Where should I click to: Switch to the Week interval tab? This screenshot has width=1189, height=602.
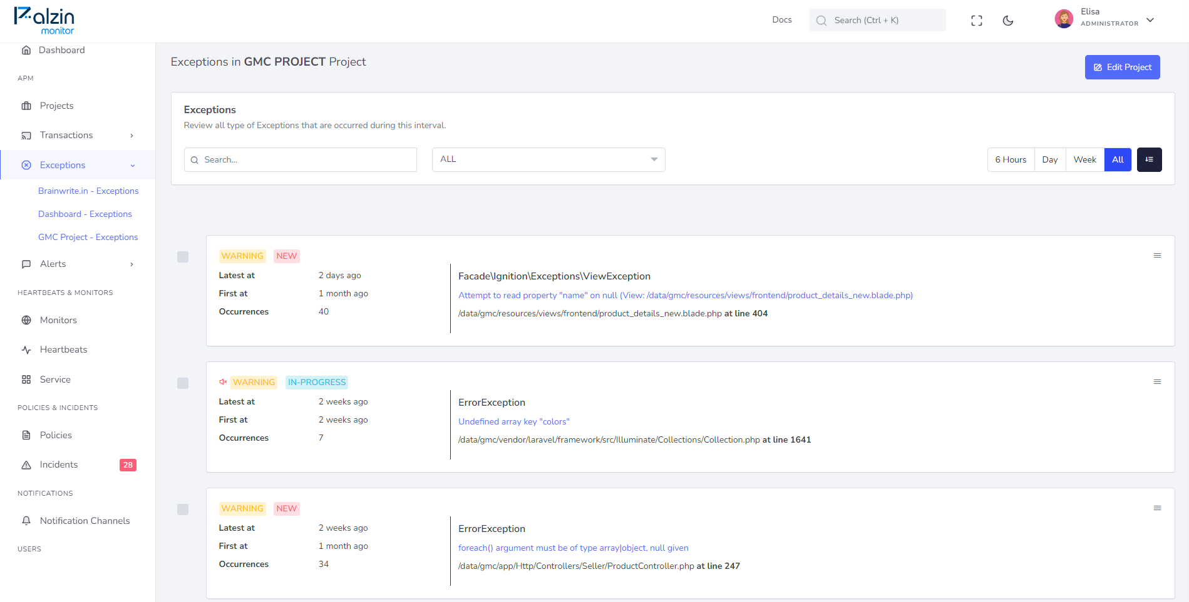click(x=1084, y=159)
